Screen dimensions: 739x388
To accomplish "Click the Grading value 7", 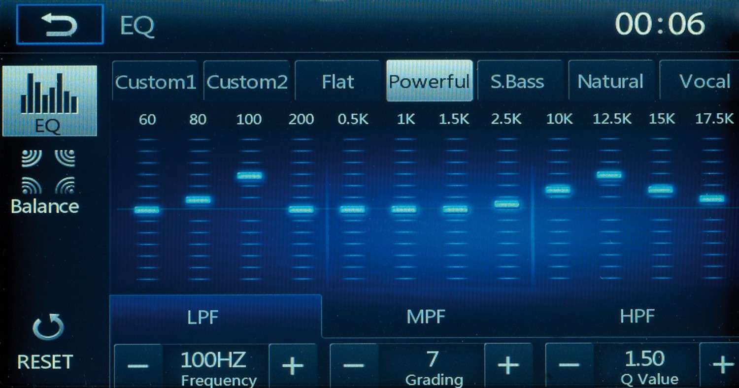I will [x=433, y=359].
